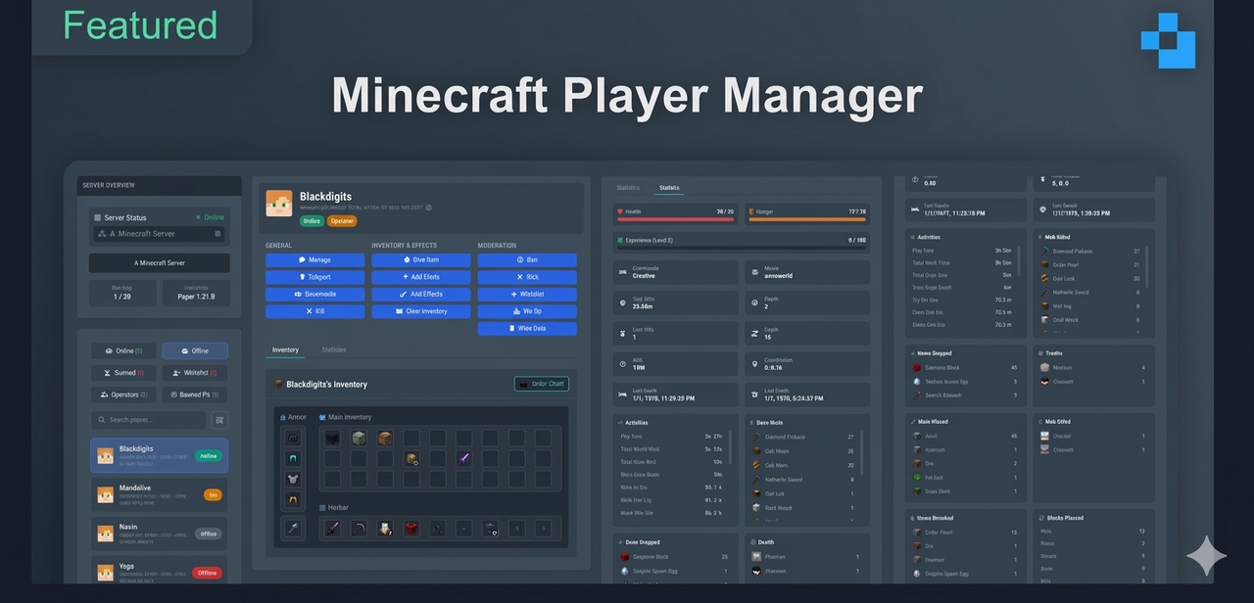Click the info icon beside the Blackdigits ID text
The height and width of the screenshot is (603, 1254).
pyautogui.click(x=429, y=208)
